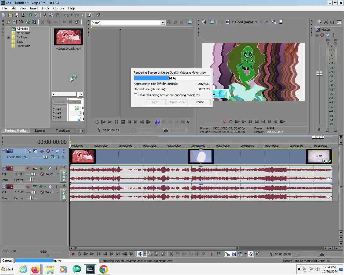The height and width of the screenshot is (275, 344).
Task: Click Copy snapshot to clipboard icon
Action: pos(274,22)
